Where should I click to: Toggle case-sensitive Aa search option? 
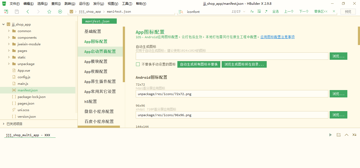(252, 11)
